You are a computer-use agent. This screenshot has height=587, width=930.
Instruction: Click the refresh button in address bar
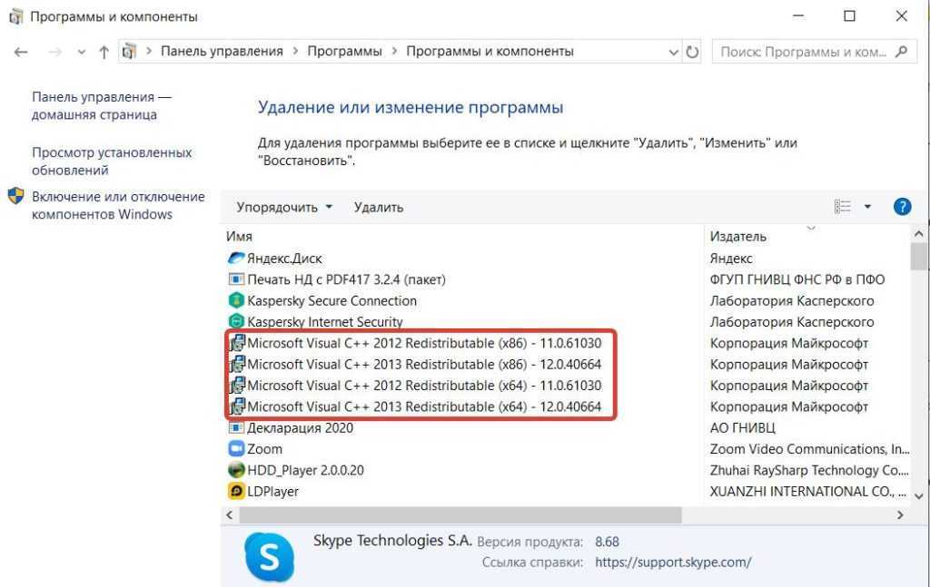click(693, 52)
